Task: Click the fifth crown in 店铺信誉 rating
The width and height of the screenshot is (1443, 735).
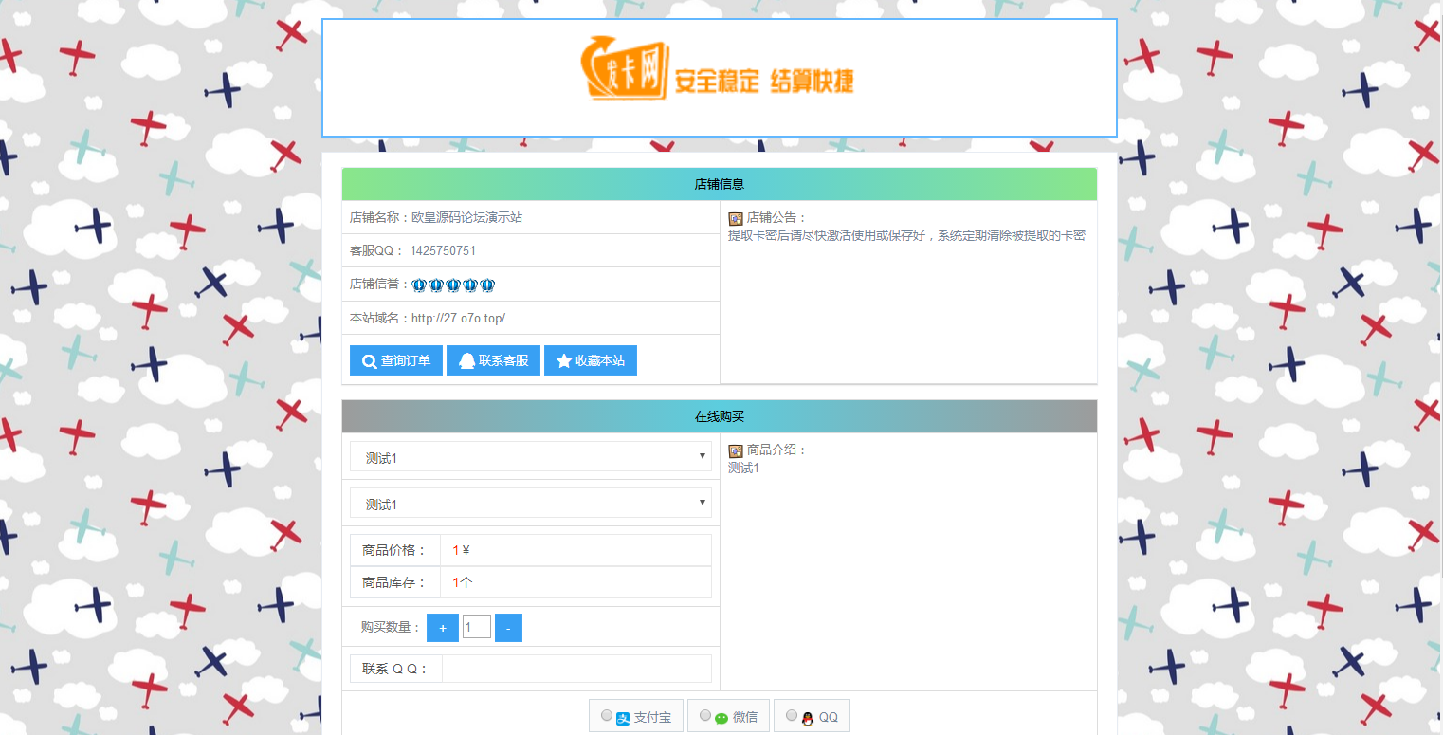Action: 487,284
